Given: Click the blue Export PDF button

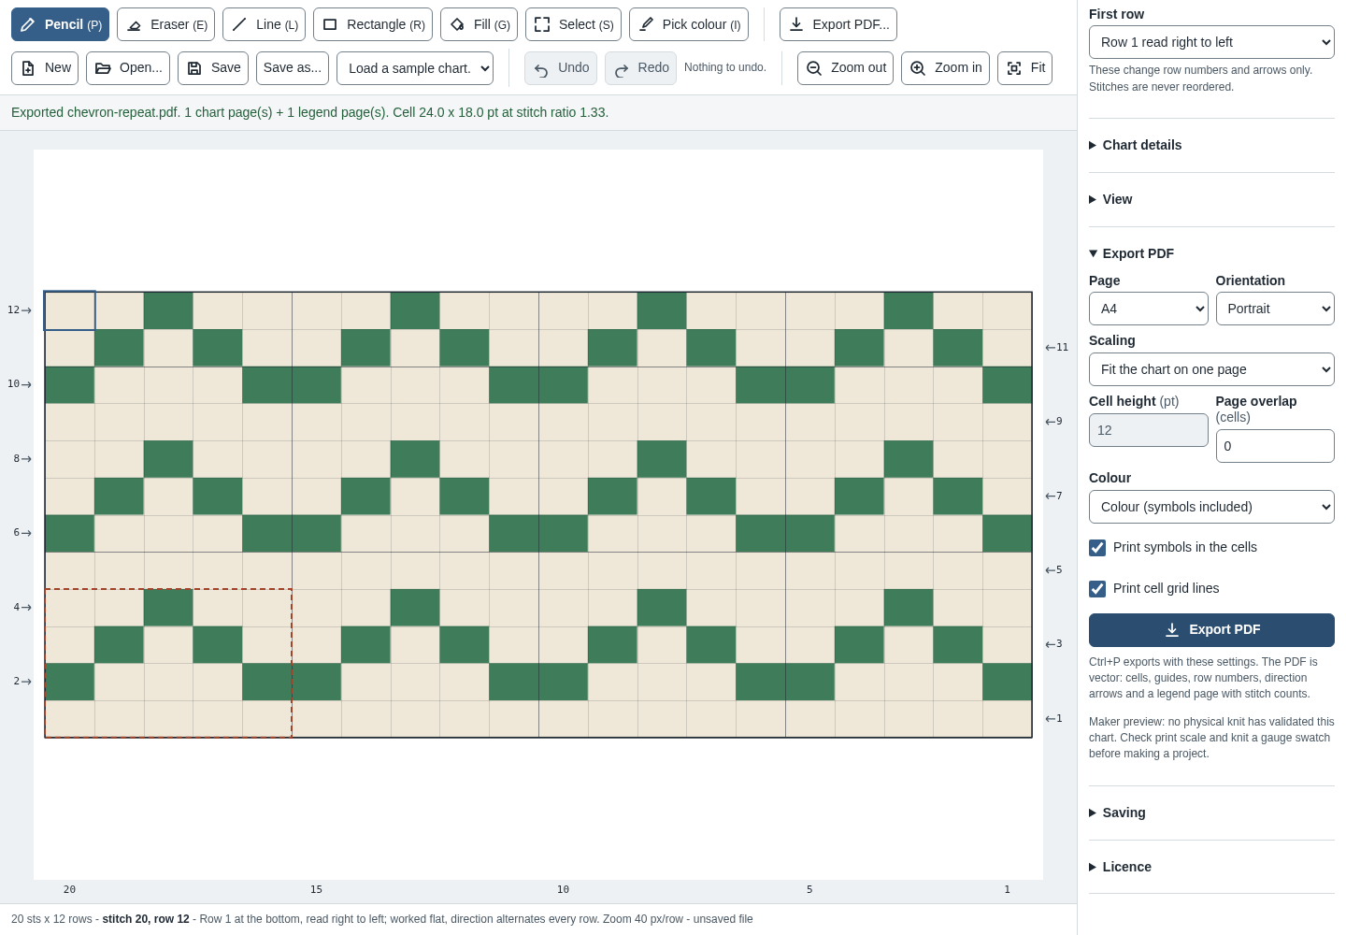Looking at the screenshot, I should pos(1211,630).
